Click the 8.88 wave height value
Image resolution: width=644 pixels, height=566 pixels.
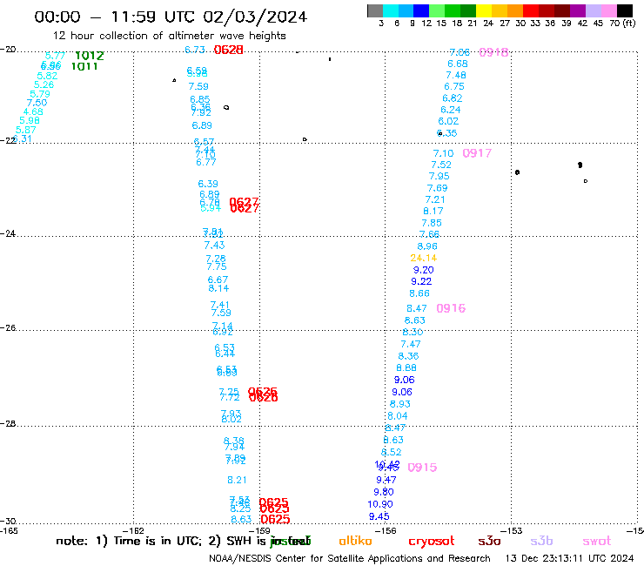pos(406,367)
